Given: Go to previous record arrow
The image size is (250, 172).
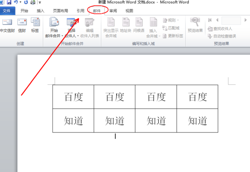Looking at the screenshot, I should pyautogui.click(x=217, y=20).
